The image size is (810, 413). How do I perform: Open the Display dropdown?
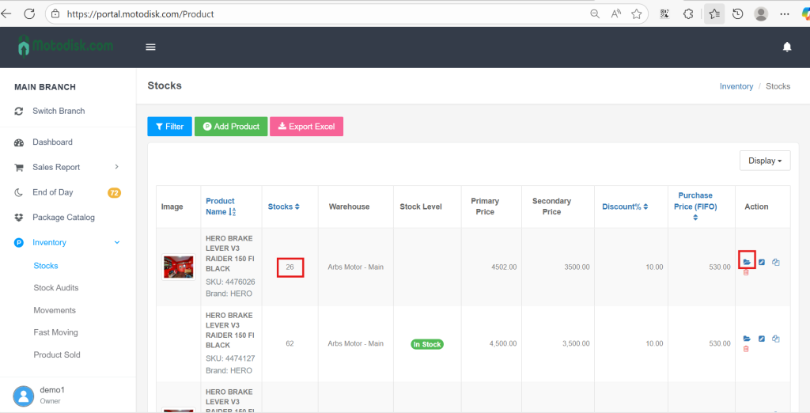[x=764, y=161]
